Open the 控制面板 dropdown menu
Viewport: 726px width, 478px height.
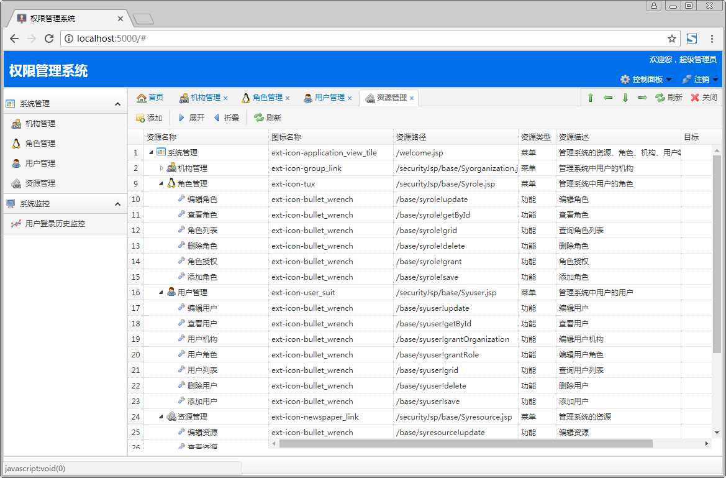coord(646,80)
